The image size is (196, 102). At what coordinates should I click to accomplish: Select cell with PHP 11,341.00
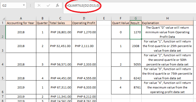[x=60, y=96]
